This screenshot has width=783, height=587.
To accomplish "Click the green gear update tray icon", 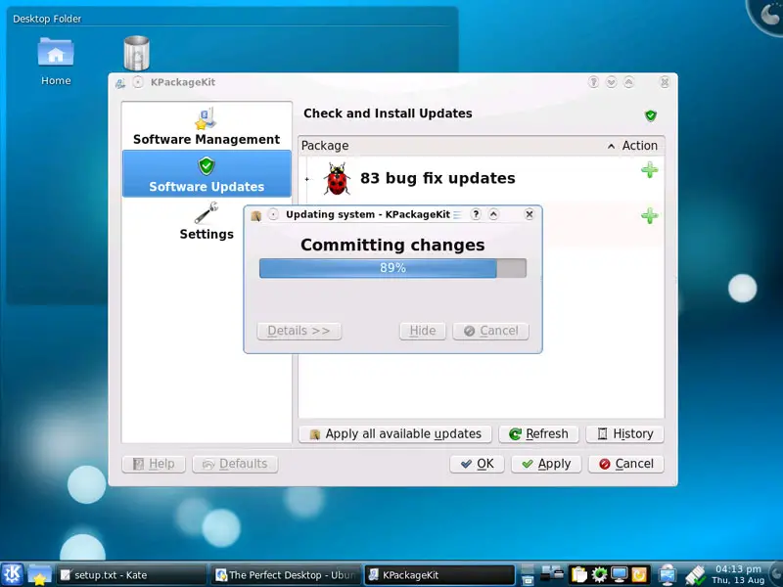I will click(599, 574).
